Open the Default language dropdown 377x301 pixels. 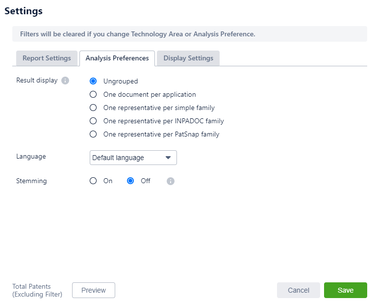(133, 158)
